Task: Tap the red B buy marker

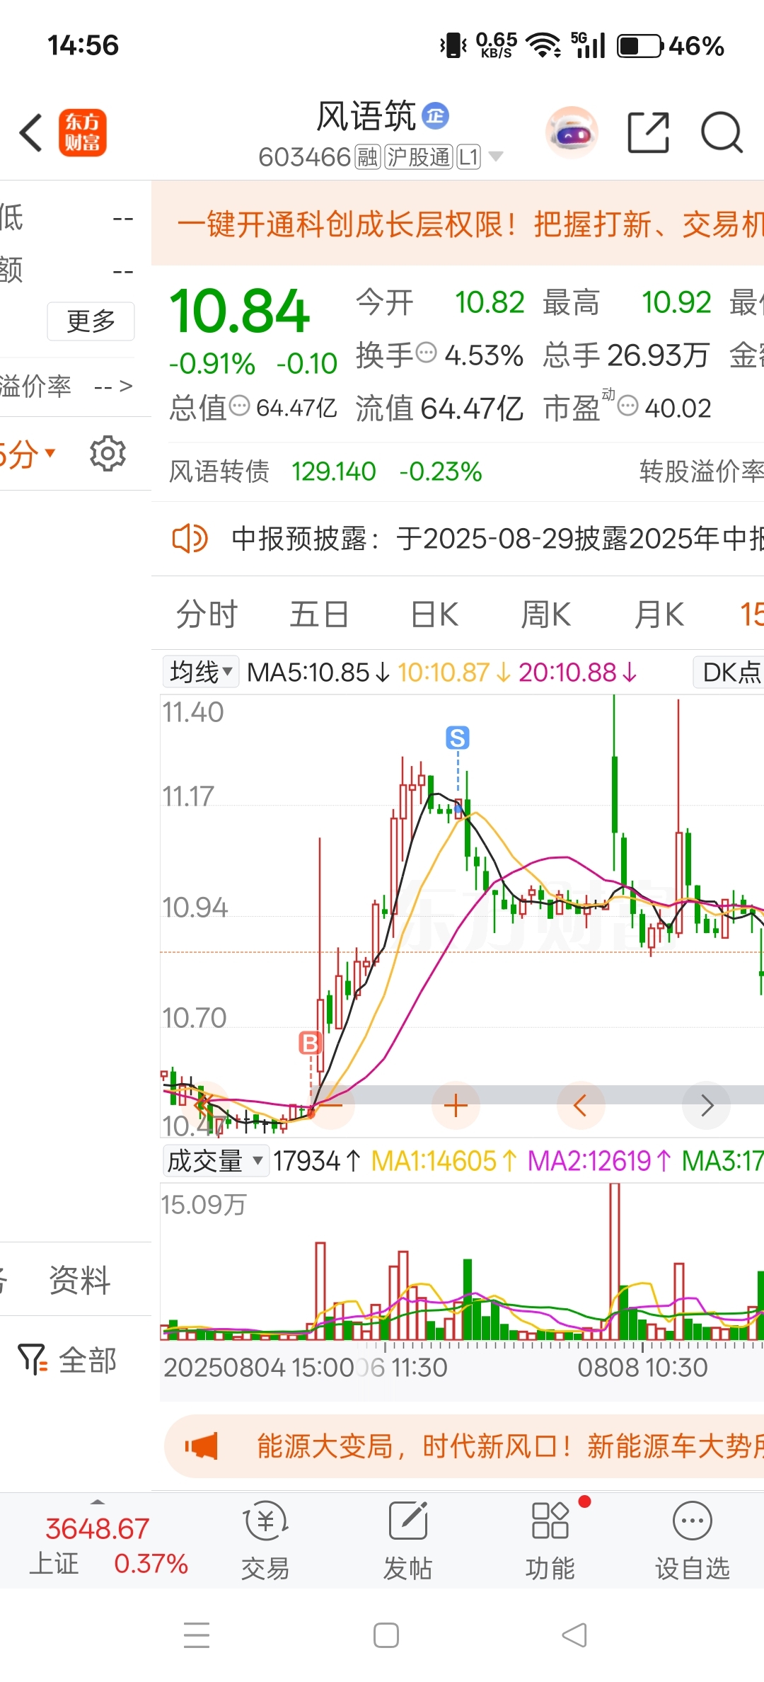Action: [x=310, y=1043]
